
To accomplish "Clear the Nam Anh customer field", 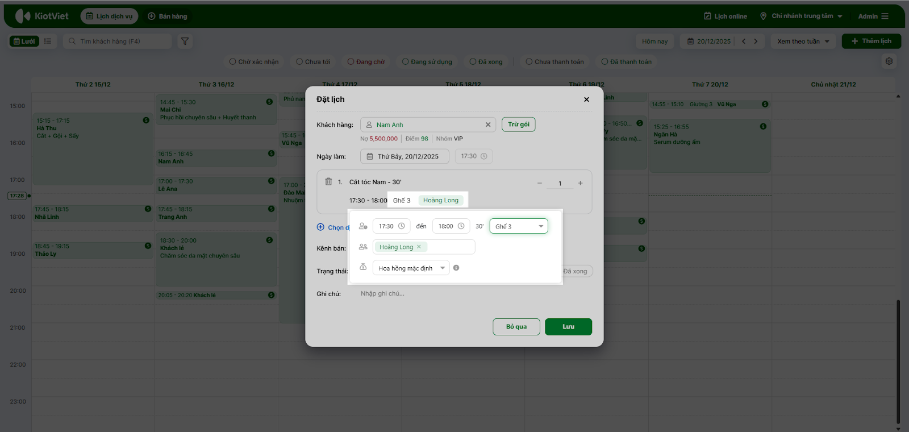I will (488, 124).
